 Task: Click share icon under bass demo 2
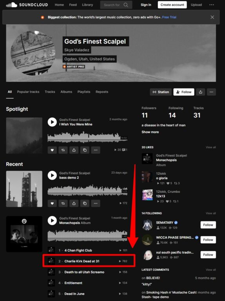tap(74, 203)
